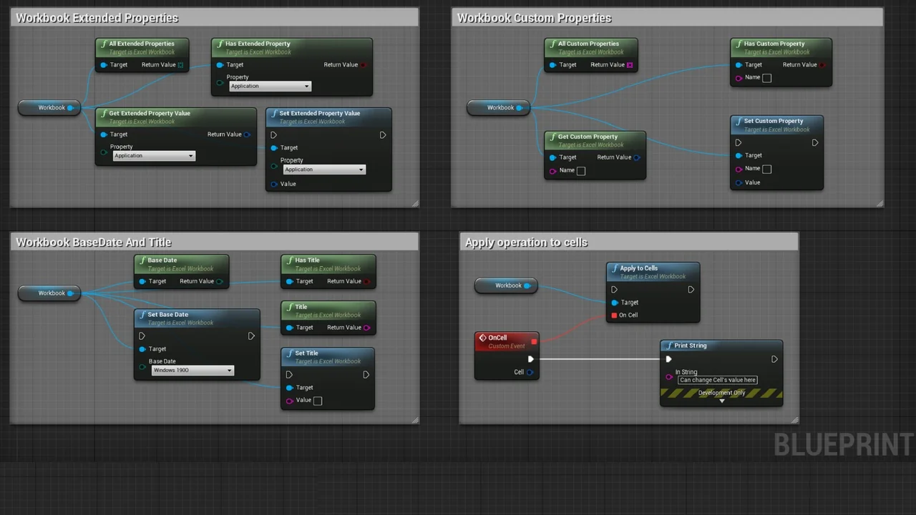Click the Get Custom Property Name box

pyautogui.click(x=580, y=171)
